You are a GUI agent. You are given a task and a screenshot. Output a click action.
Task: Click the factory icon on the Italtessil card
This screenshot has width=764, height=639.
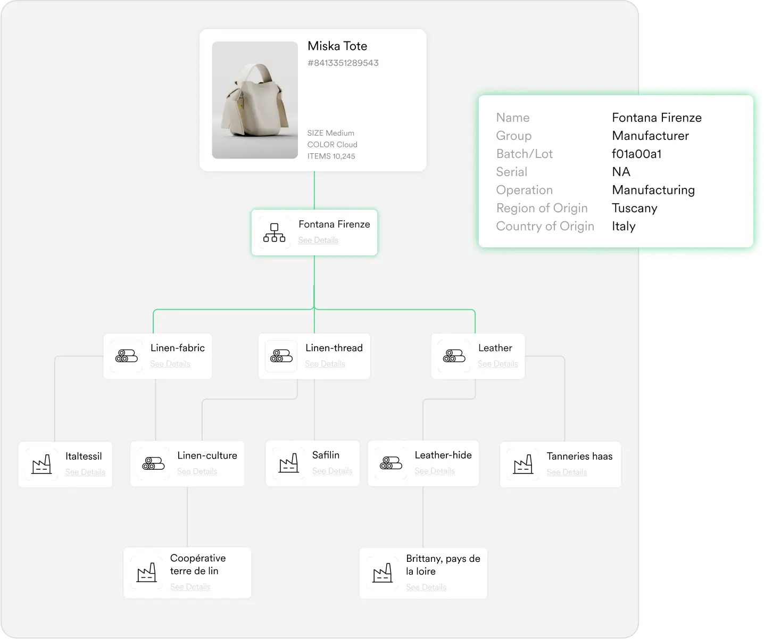(x=41, y=463)
